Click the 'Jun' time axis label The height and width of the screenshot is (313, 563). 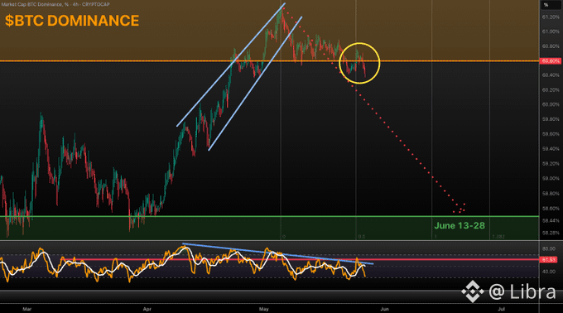point(384,309)
